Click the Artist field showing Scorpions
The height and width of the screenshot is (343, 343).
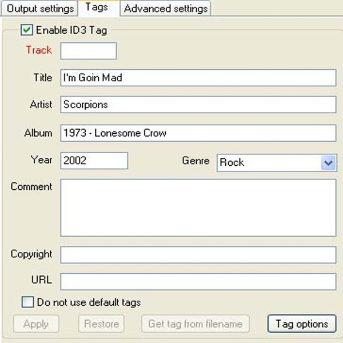tap(198, 105)
